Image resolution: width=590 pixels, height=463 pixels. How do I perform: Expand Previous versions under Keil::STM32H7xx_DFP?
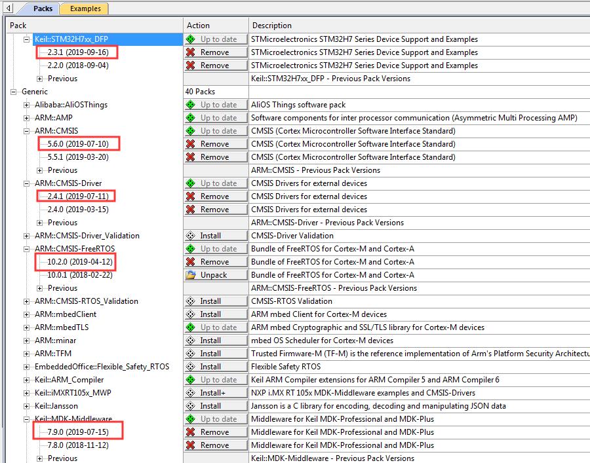click(39, 79)
